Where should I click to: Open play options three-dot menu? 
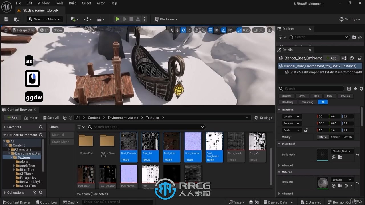[145, 19]
